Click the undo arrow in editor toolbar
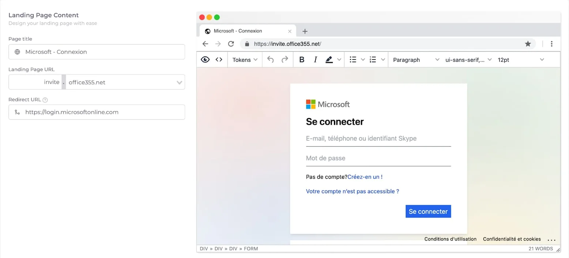The height and width of the screenshot is (258, 569). pos(271,60)
